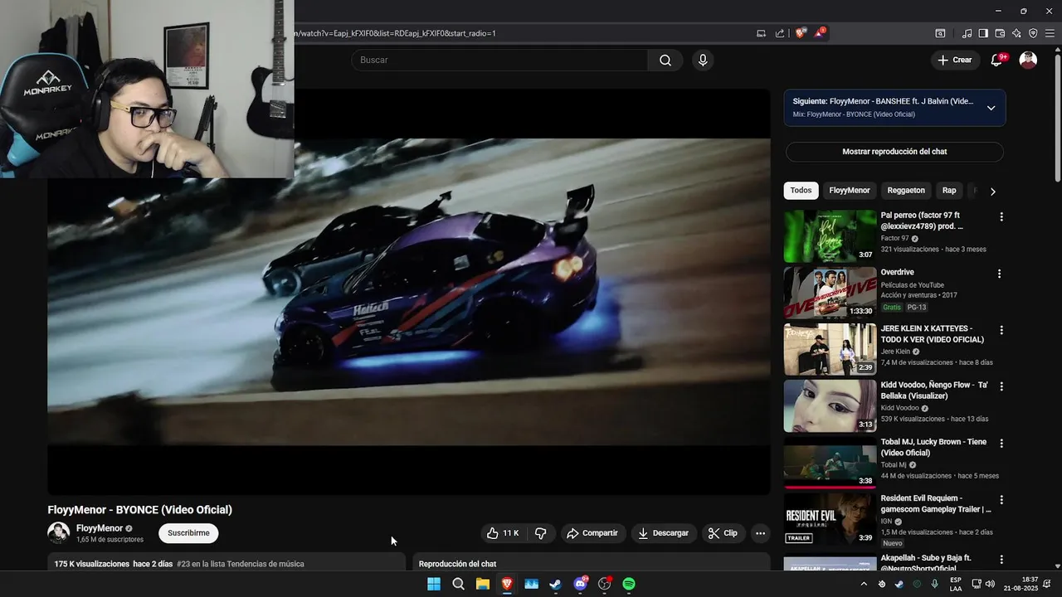Image resolution: width=1062 pixels, height=597 pixels.
Task: Open the FloyyMenor channel name link
Action: 100,528
